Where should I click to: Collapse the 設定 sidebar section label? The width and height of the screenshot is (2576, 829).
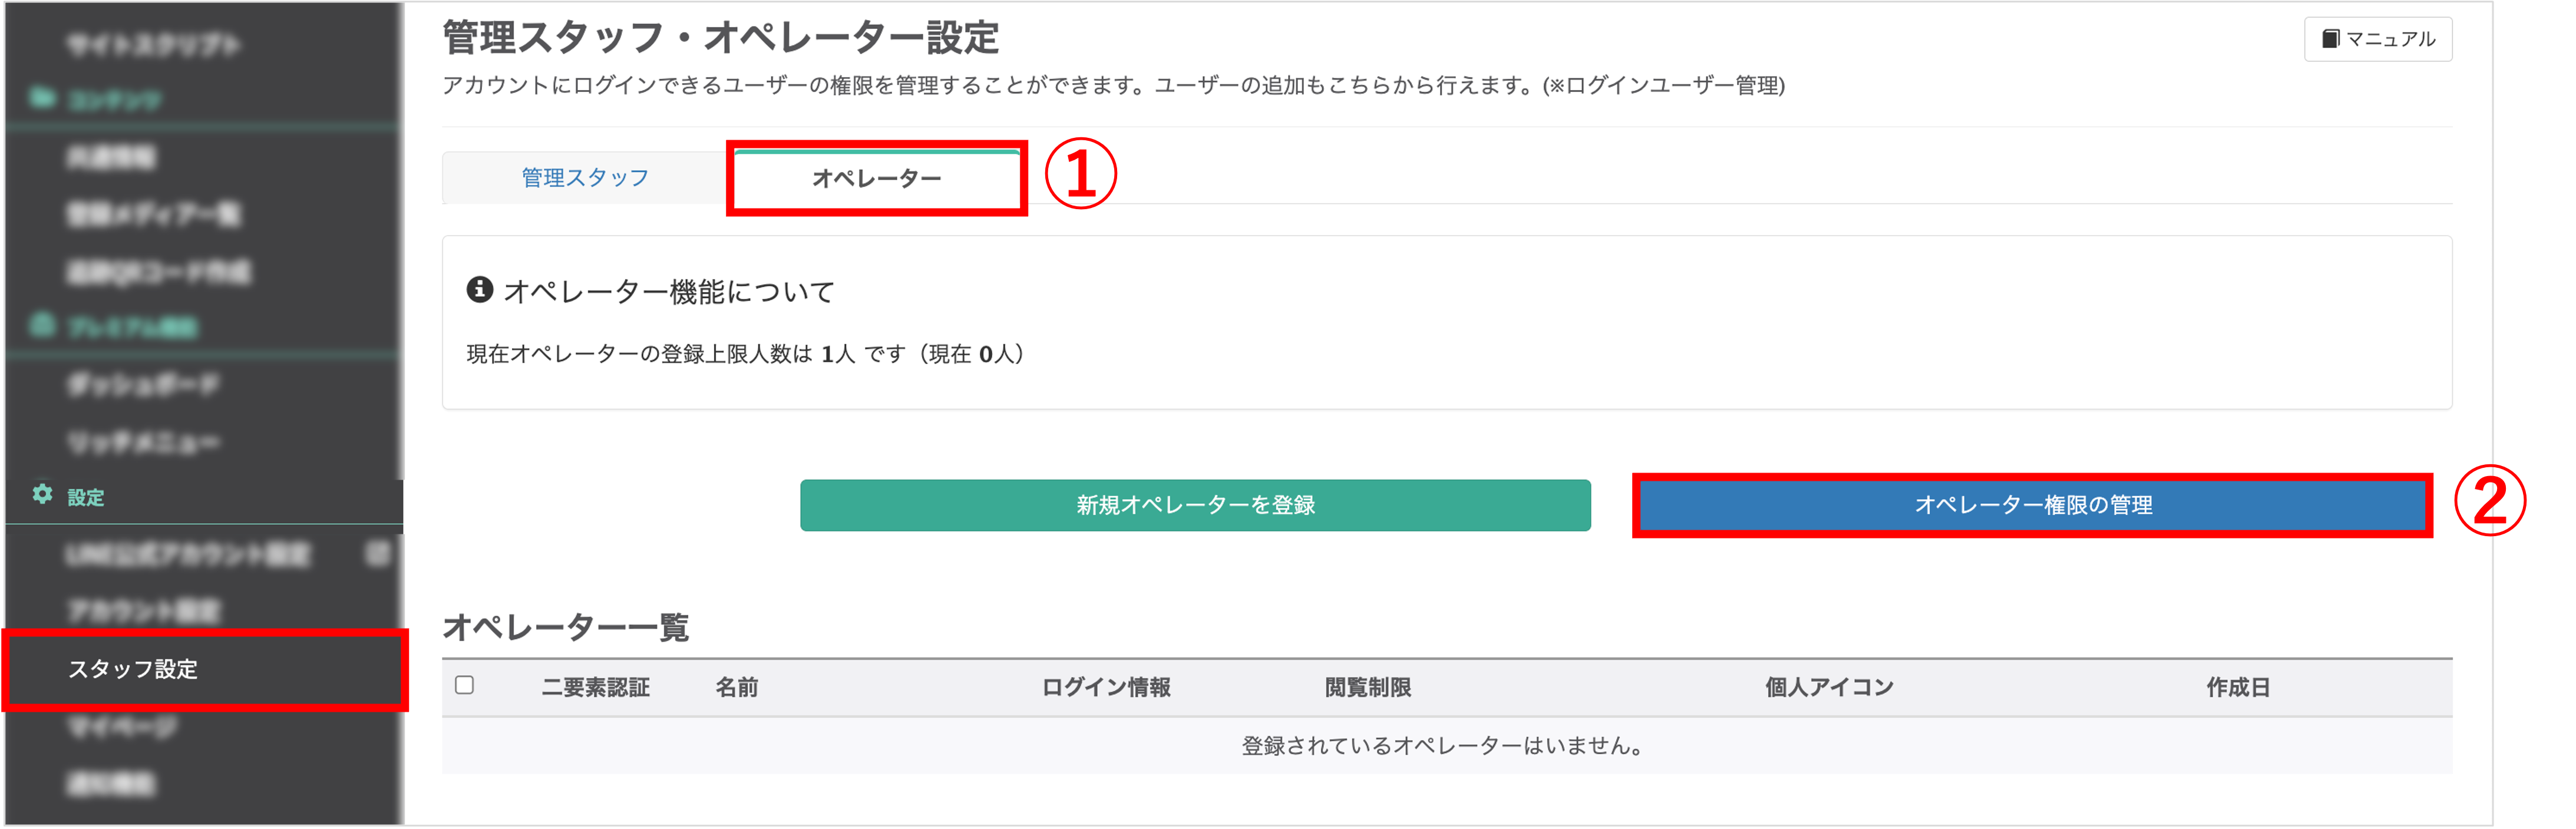(x=86, y=497)
